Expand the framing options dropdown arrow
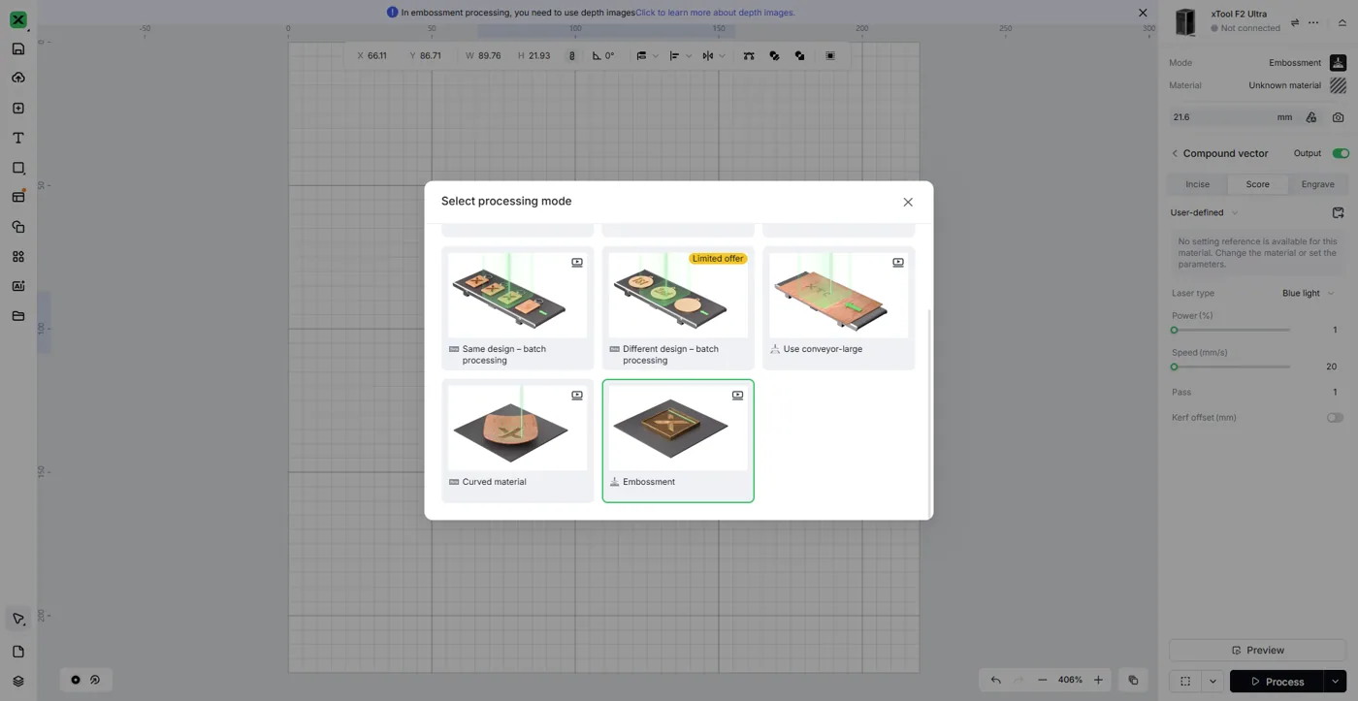The image size is (1358, 701). (1212, 682)
